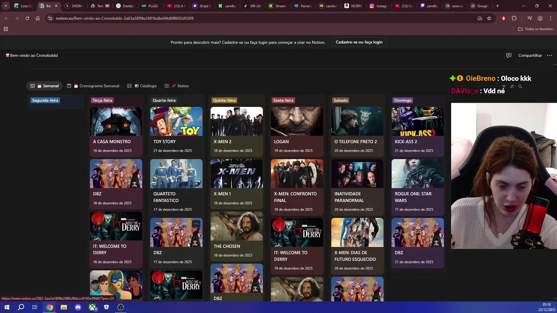Open the Chrome three-dot menu
The image size is (557, 313).
pos(550,18)
